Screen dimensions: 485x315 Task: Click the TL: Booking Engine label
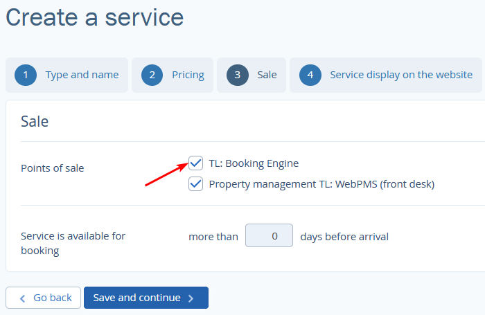[254, 163]
